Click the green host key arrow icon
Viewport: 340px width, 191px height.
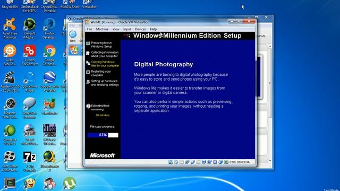pyautogui.click(x=226, y=162)
